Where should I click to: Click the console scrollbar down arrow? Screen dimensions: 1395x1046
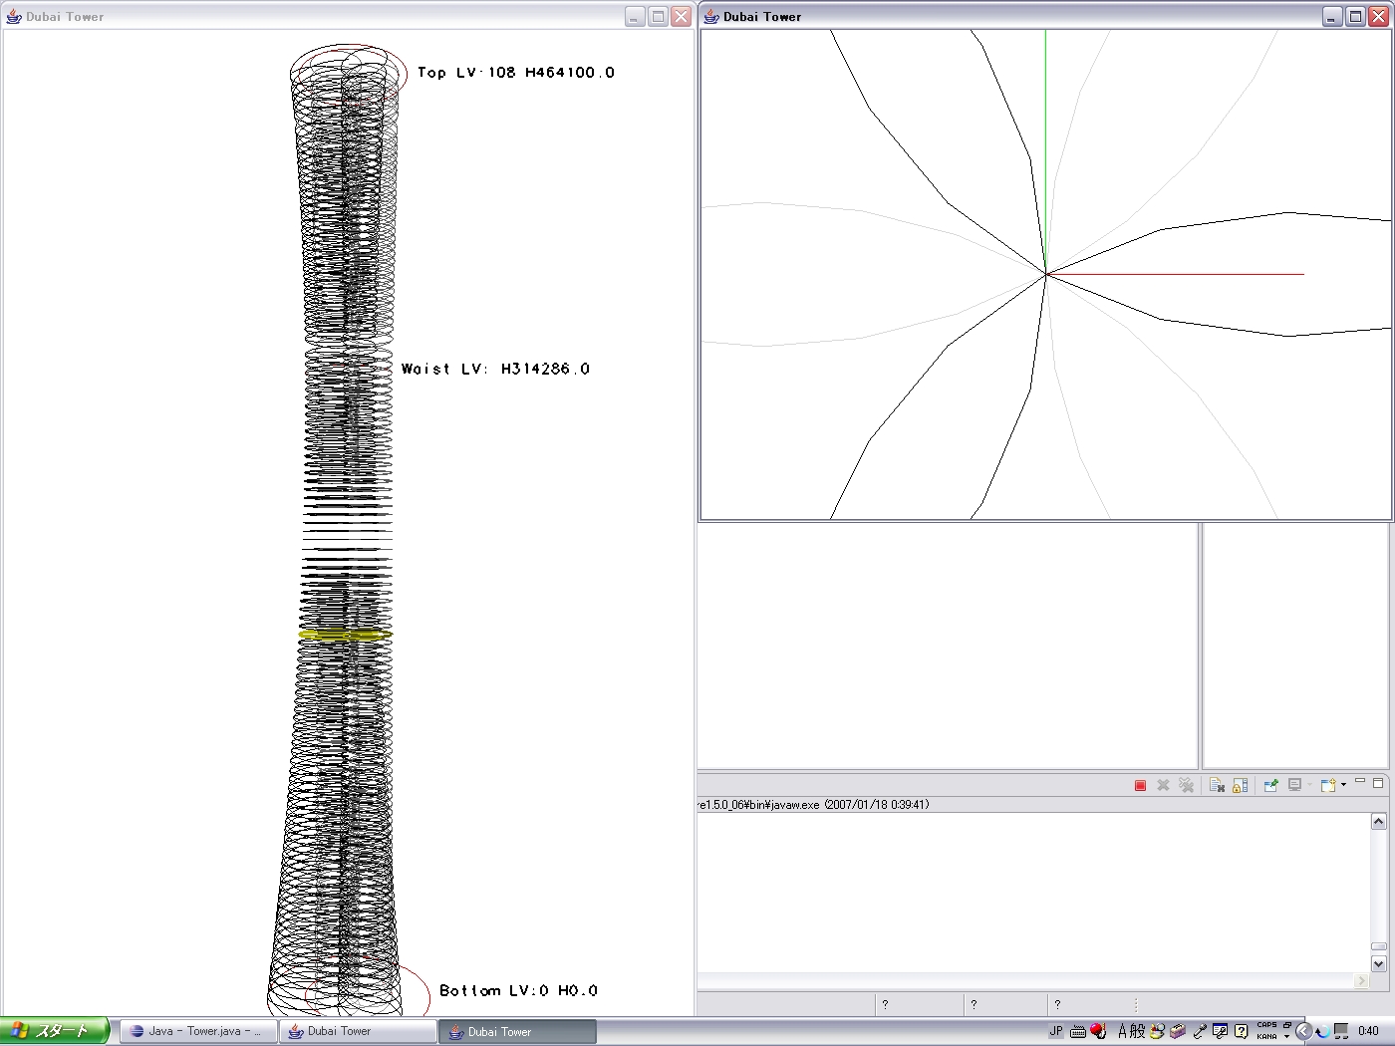pyautogui.click(x=1379, y=963)
